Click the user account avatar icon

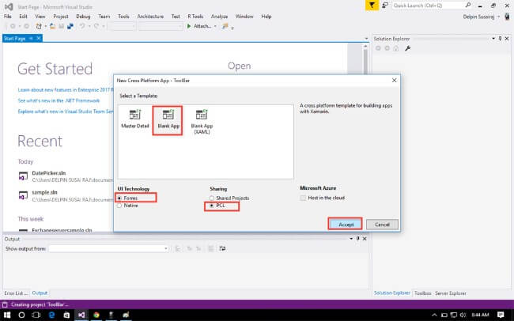pos(507,17)
